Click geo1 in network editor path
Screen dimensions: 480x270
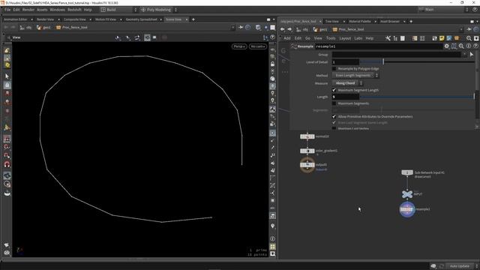point(320,29)
